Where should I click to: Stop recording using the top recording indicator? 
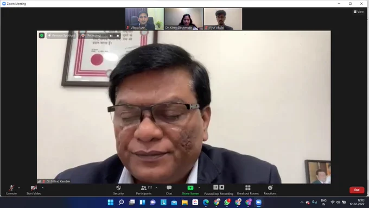pyautogui.click(x=118, y=35)
